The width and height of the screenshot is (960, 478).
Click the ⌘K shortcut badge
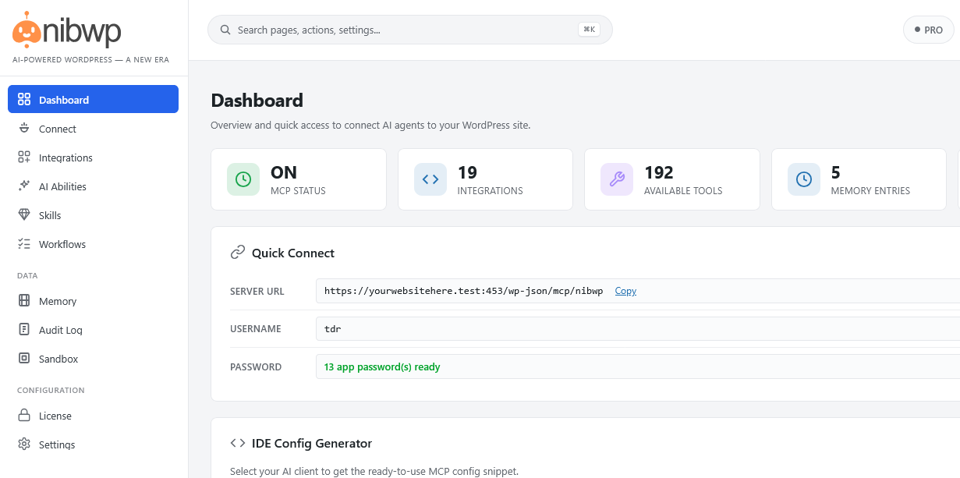pyautogui.click(x=589, y=30)
